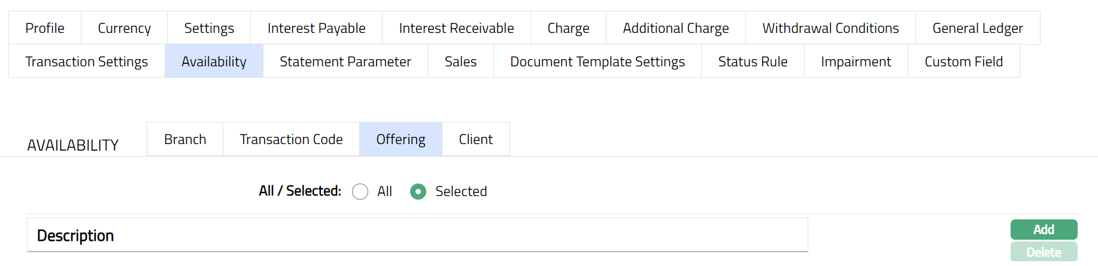Click the Description column header
The image size is (1098, 266).
pos(75,236)
